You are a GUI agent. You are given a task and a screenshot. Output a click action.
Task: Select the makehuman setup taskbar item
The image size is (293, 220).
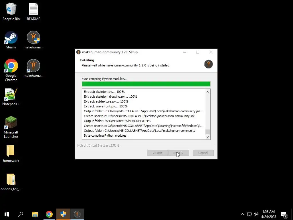pyautogui.click(x=77, y=214)
